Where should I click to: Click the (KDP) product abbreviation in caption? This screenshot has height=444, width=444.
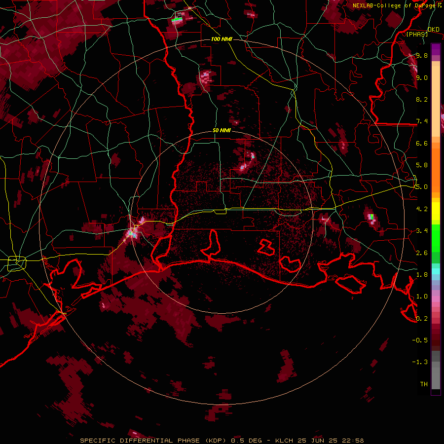pyautogui.click(x=216, y=441)
